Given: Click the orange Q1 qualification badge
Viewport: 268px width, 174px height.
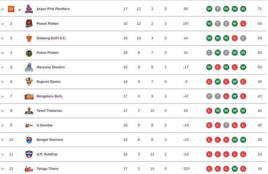Looking at the screenshot, I should click(x=11, y=9).
